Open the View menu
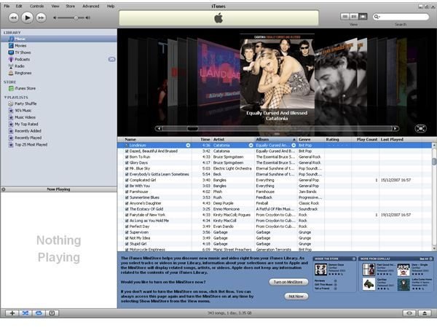 [55, 6]
